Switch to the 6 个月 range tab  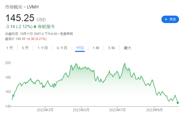[62, 48]
